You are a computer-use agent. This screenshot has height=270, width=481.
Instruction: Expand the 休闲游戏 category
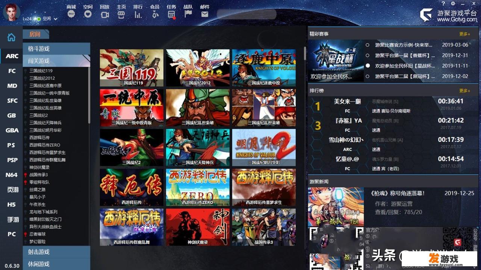point(57,264)
